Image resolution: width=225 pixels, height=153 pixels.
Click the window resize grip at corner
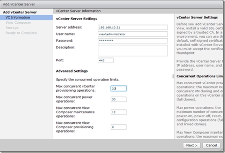pos(221,150)
